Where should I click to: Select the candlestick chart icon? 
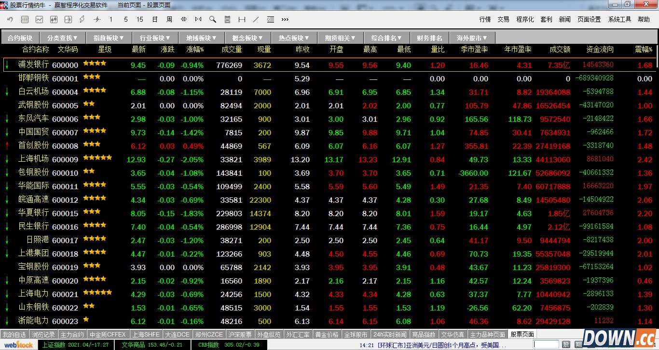(x=54, y=19)
